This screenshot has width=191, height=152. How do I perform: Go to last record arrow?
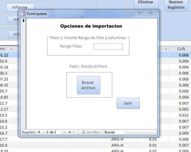(70, 132)
